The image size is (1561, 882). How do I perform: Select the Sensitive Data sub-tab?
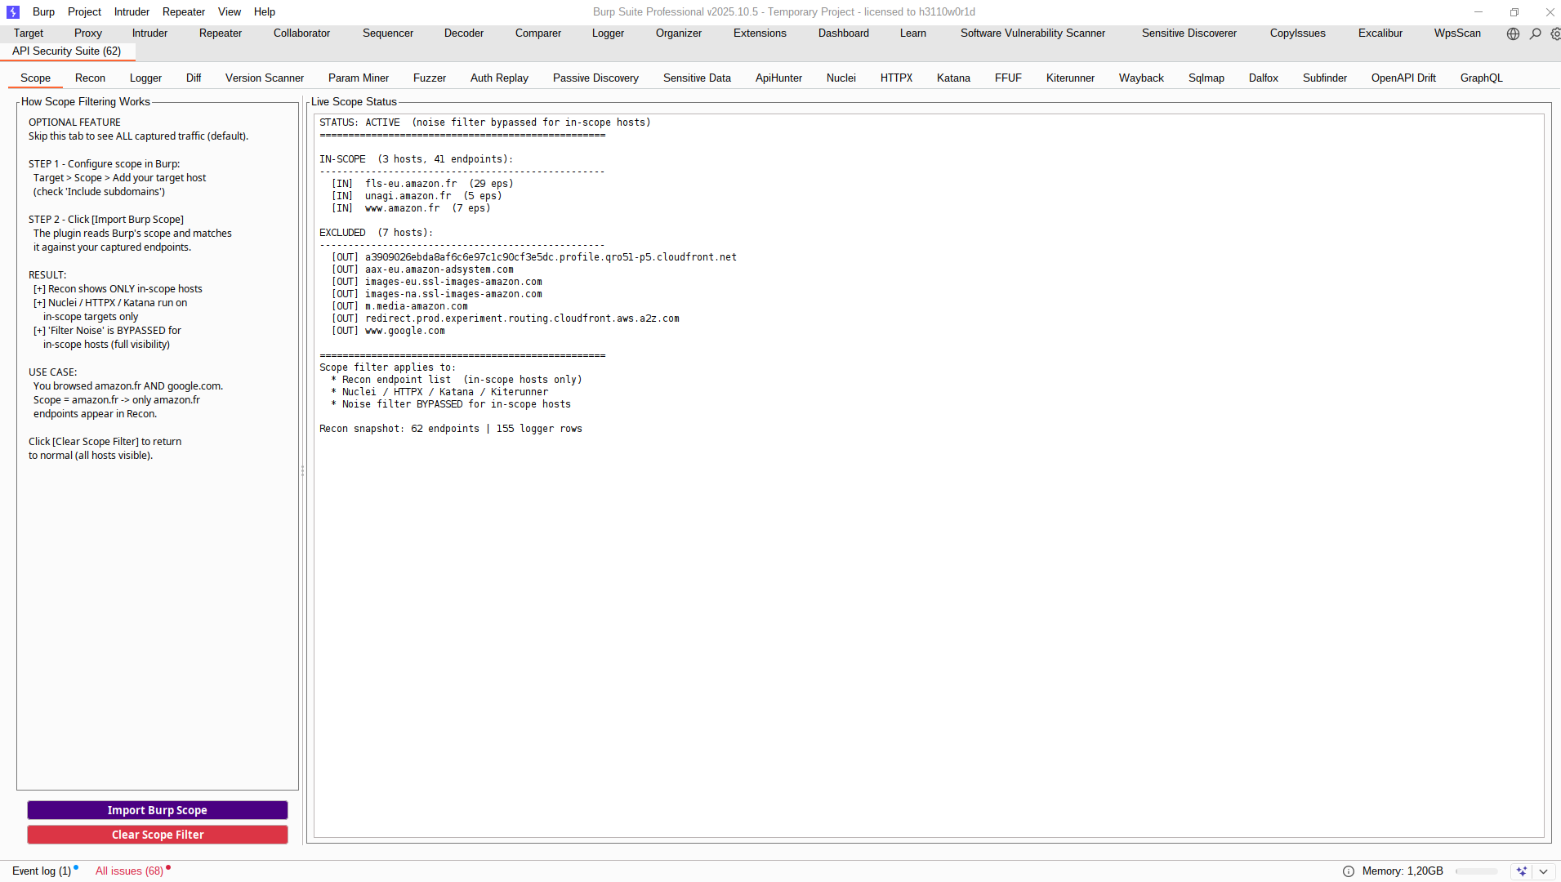tap(697, 78)
